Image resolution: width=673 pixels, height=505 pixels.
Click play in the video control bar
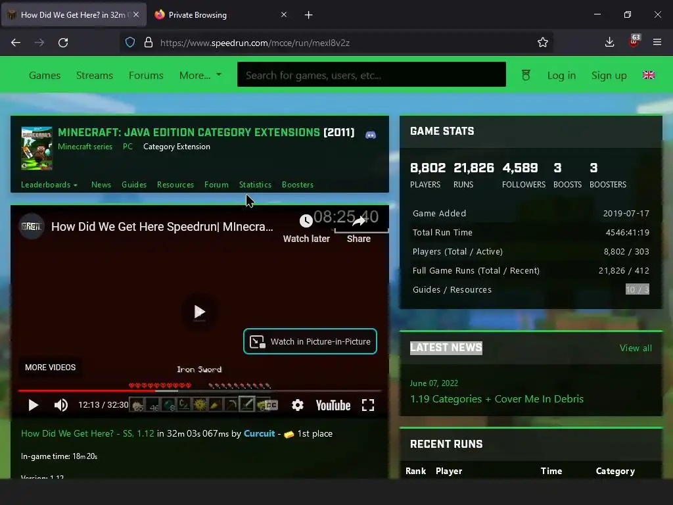coord(33,405)
